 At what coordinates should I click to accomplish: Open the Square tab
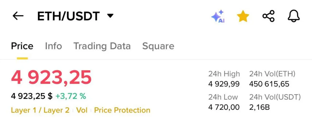coord(158,46)
